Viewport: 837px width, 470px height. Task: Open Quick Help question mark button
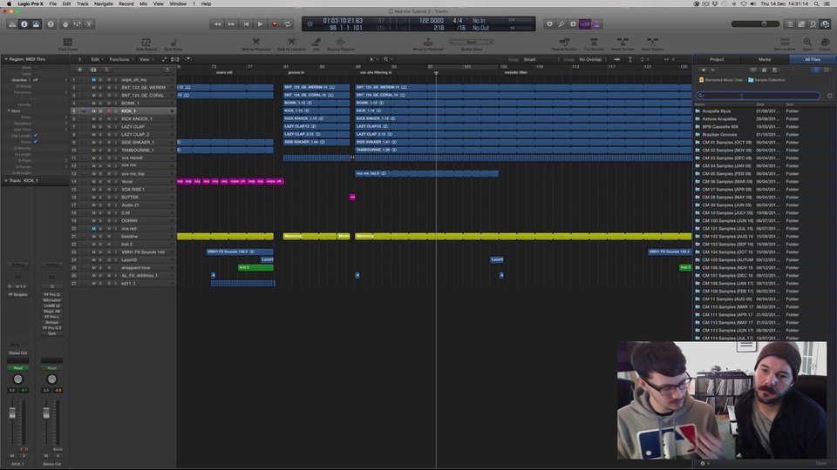(51, 24)
